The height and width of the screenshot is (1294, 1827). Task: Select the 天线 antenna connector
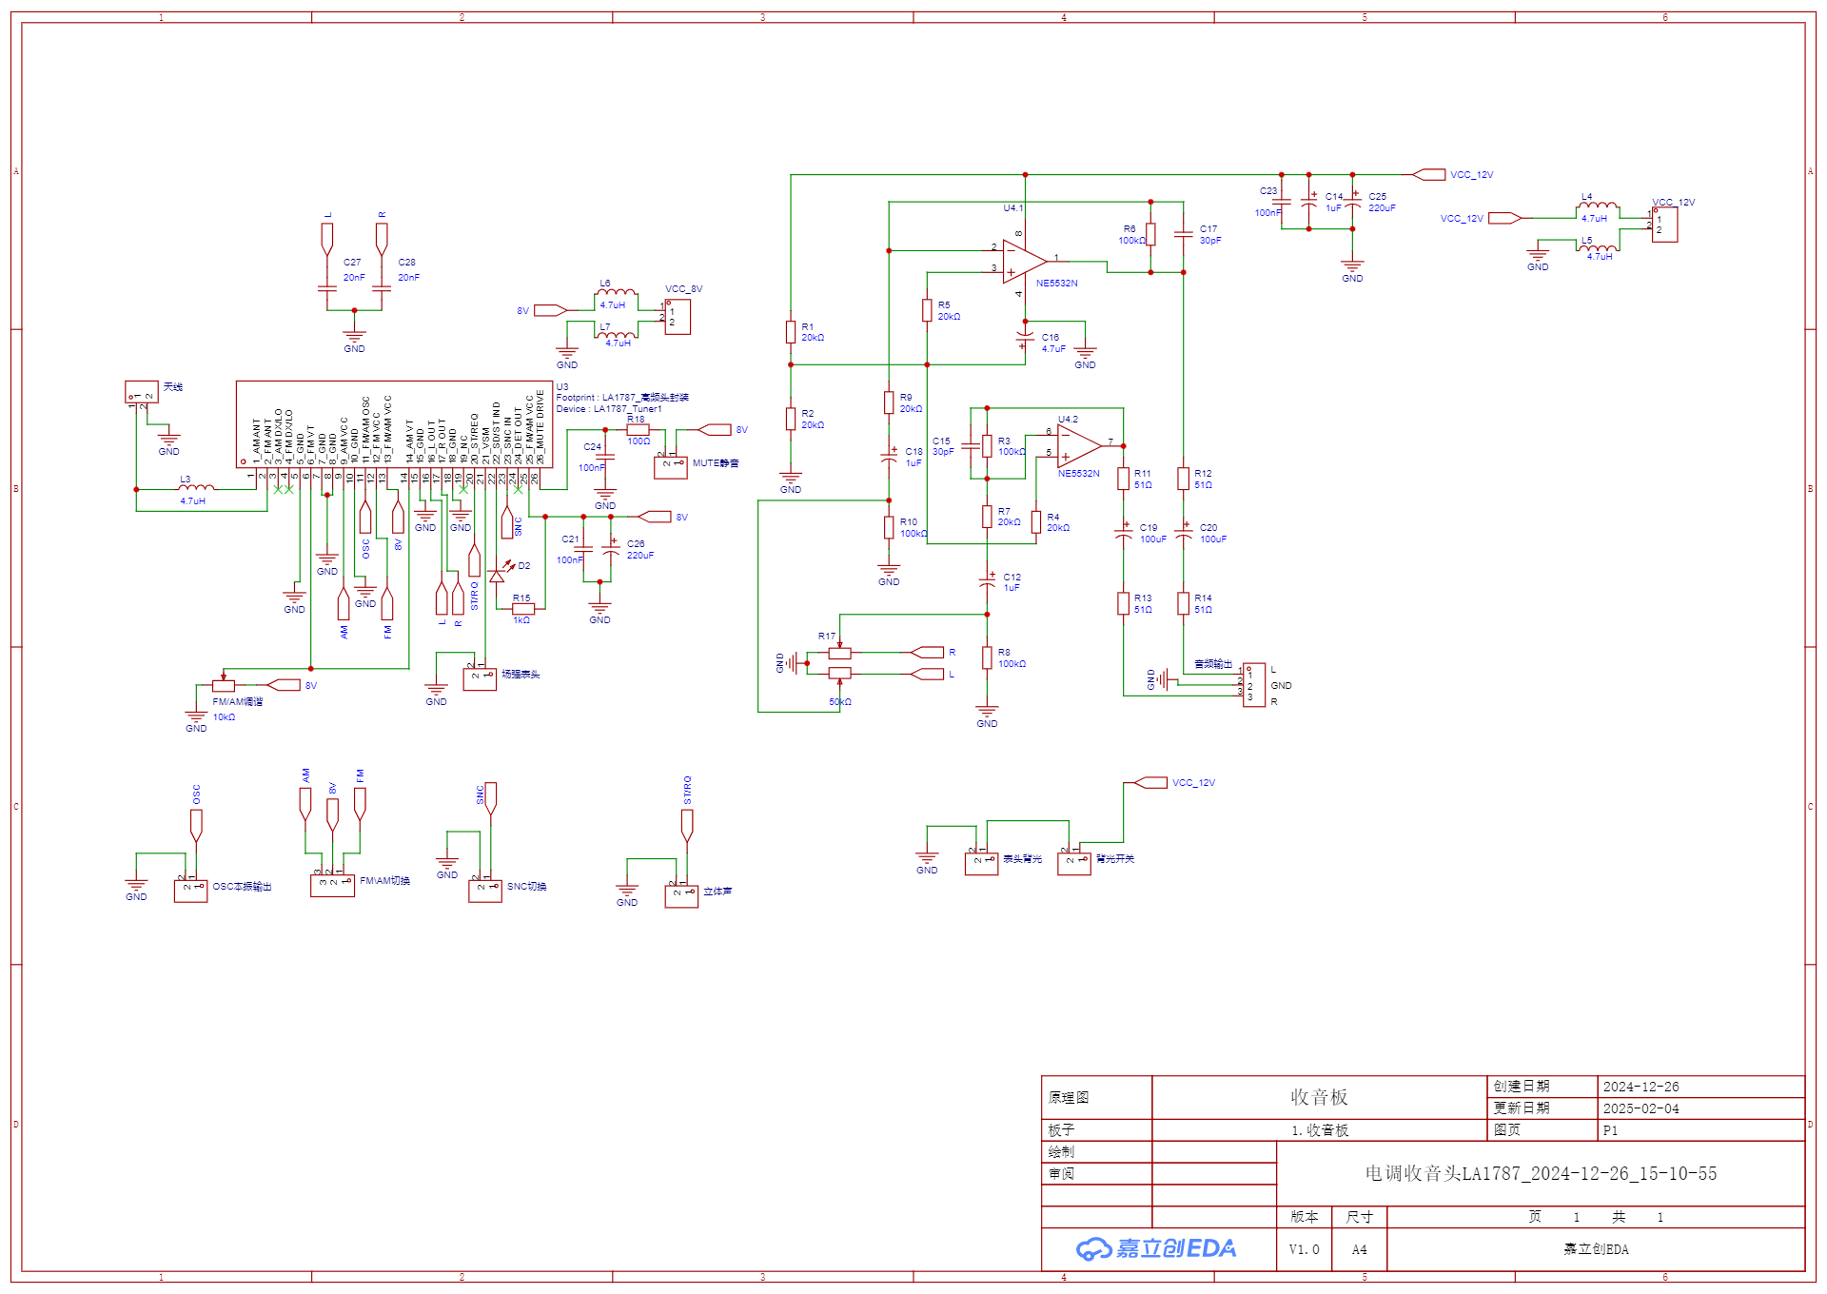(142, 391)
